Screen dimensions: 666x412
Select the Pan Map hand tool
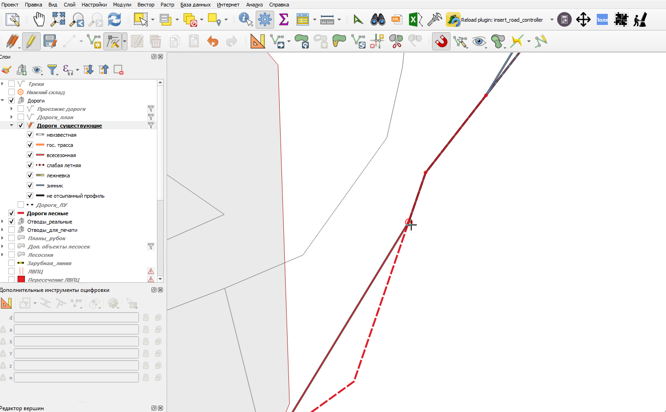(39, 19)
